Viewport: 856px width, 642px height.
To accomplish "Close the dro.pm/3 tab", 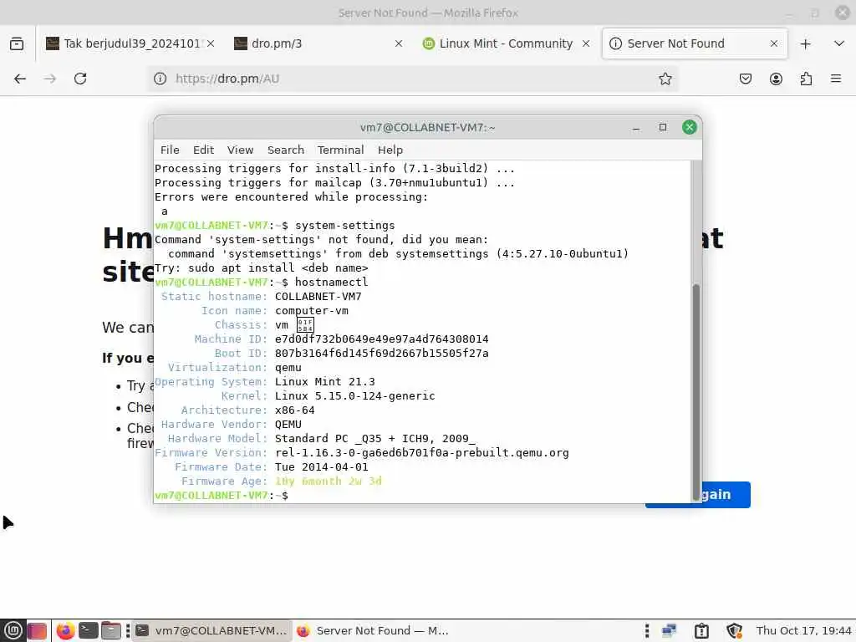I will coord(399,43).
